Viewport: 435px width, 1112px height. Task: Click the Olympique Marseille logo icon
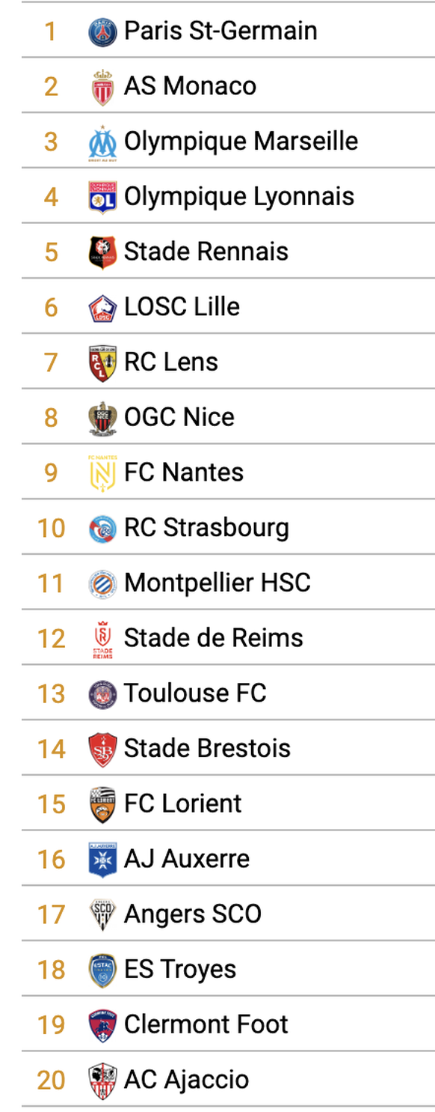(x=102, y=142)
